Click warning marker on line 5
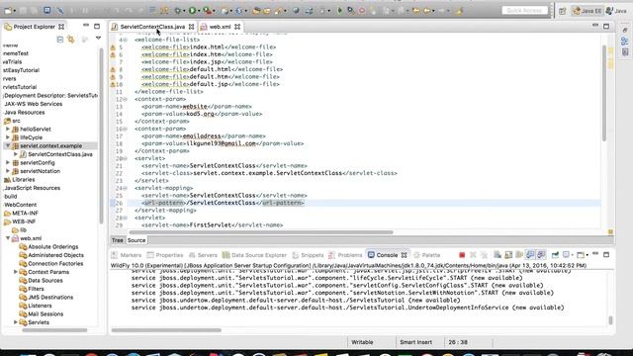Screen dimensions: 633x356 point(113,47)
